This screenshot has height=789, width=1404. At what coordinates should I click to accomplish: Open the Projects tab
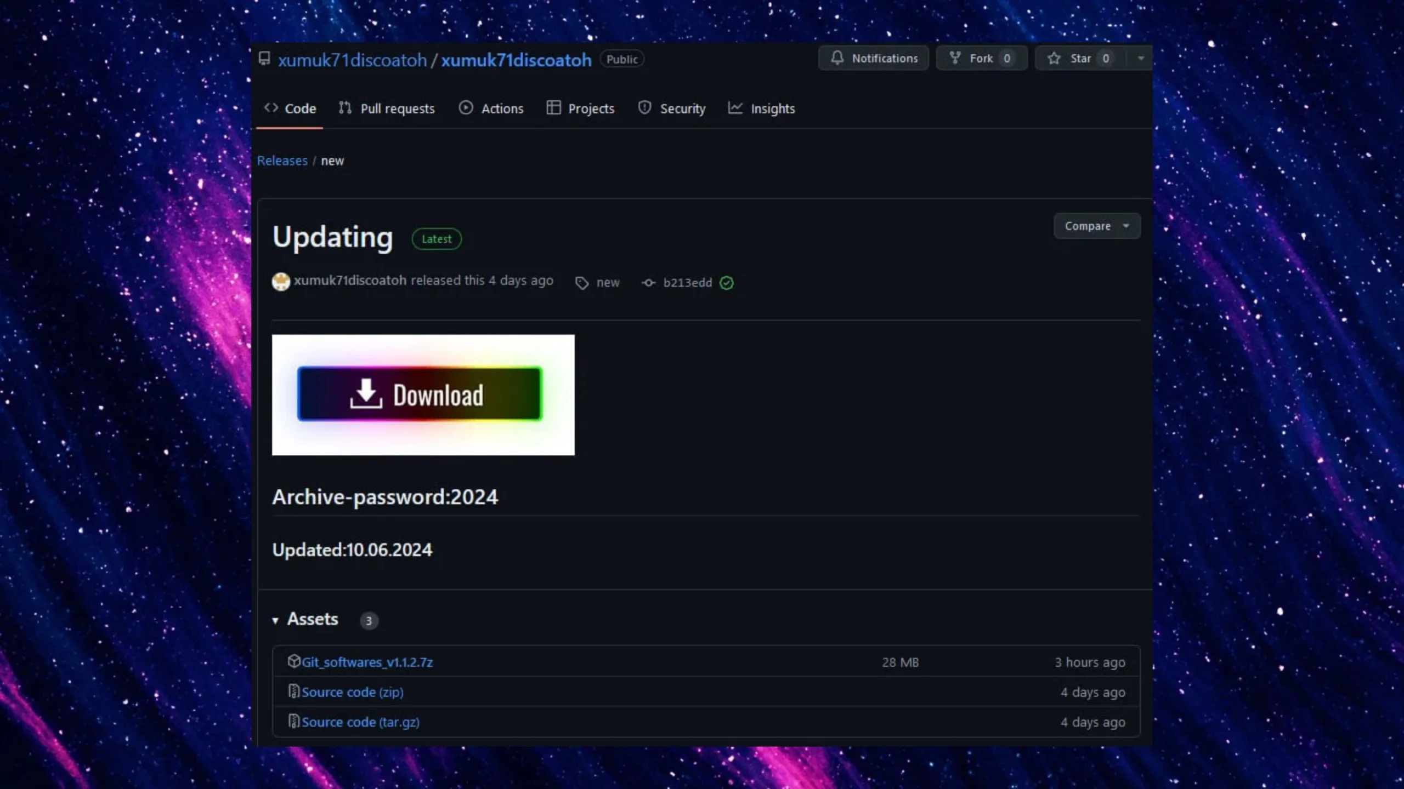point(581,108)
